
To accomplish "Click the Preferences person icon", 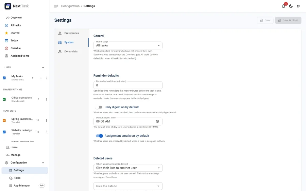I will pos(60,33).
